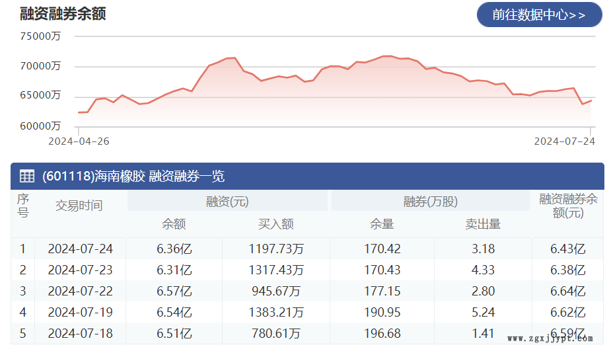The width and height of the screenshot is (611, 353).
Task: Click the 2.80 sell volume cell
Action: [x=484, y=291]
